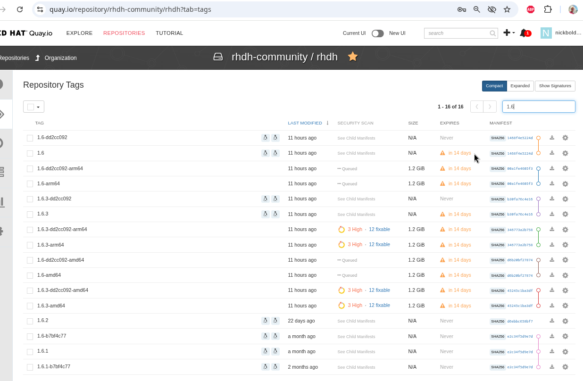583x381 pixels.
Task: Go to the EXPLORE menu item
Action: 79,33
